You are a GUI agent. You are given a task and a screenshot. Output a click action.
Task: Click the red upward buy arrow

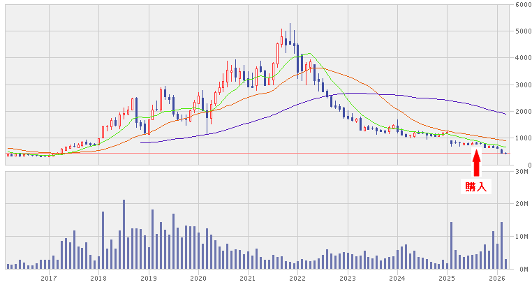tap(477, 163)
